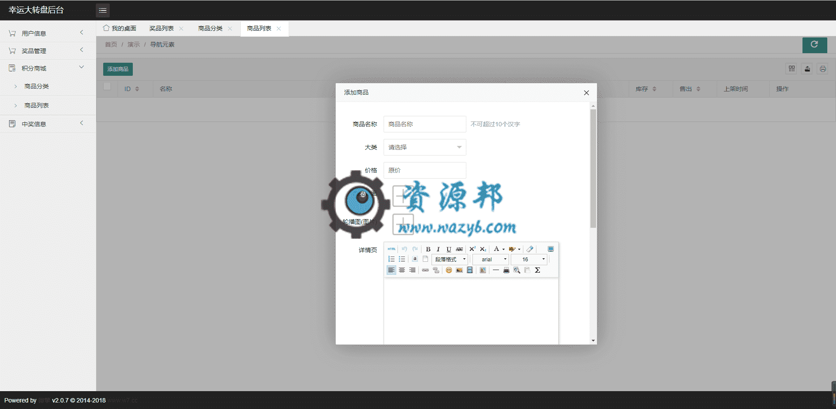Collapse the 积分商城 sidebar menu
Image resolution: width=836 pixels, height=409 pixels.
[x=48, y=68]
